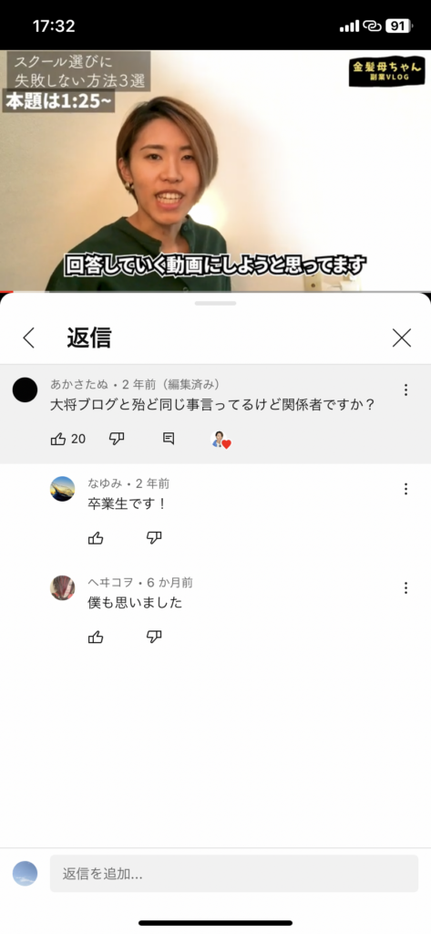Go back using the left chevron arrow
The image size is (431, 934).
(x=28, y=337)
